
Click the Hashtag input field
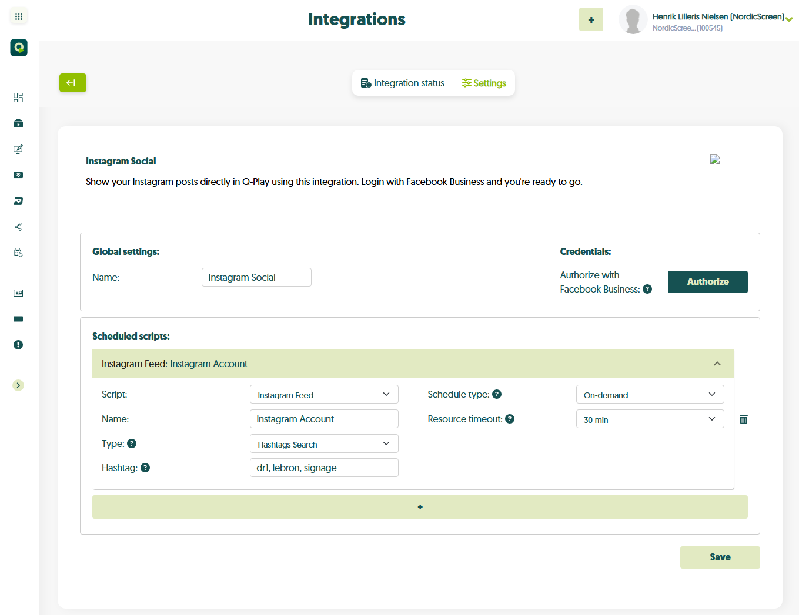coord(324,468)
